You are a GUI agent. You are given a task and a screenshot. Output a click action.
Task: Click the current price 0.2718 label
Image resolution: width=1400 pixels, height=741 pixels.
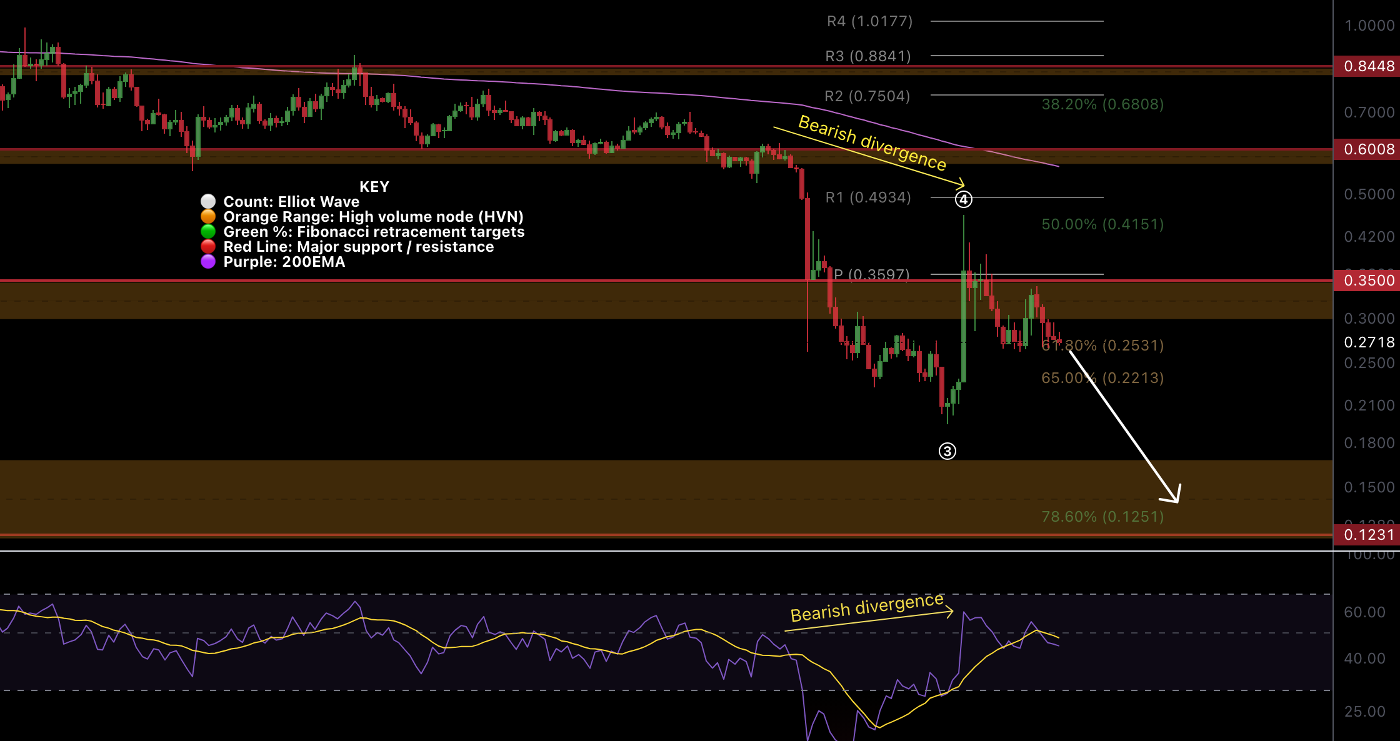tap(1369, 342)
